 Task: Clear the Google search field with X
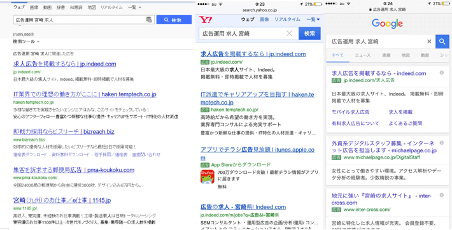pos(429,41)
